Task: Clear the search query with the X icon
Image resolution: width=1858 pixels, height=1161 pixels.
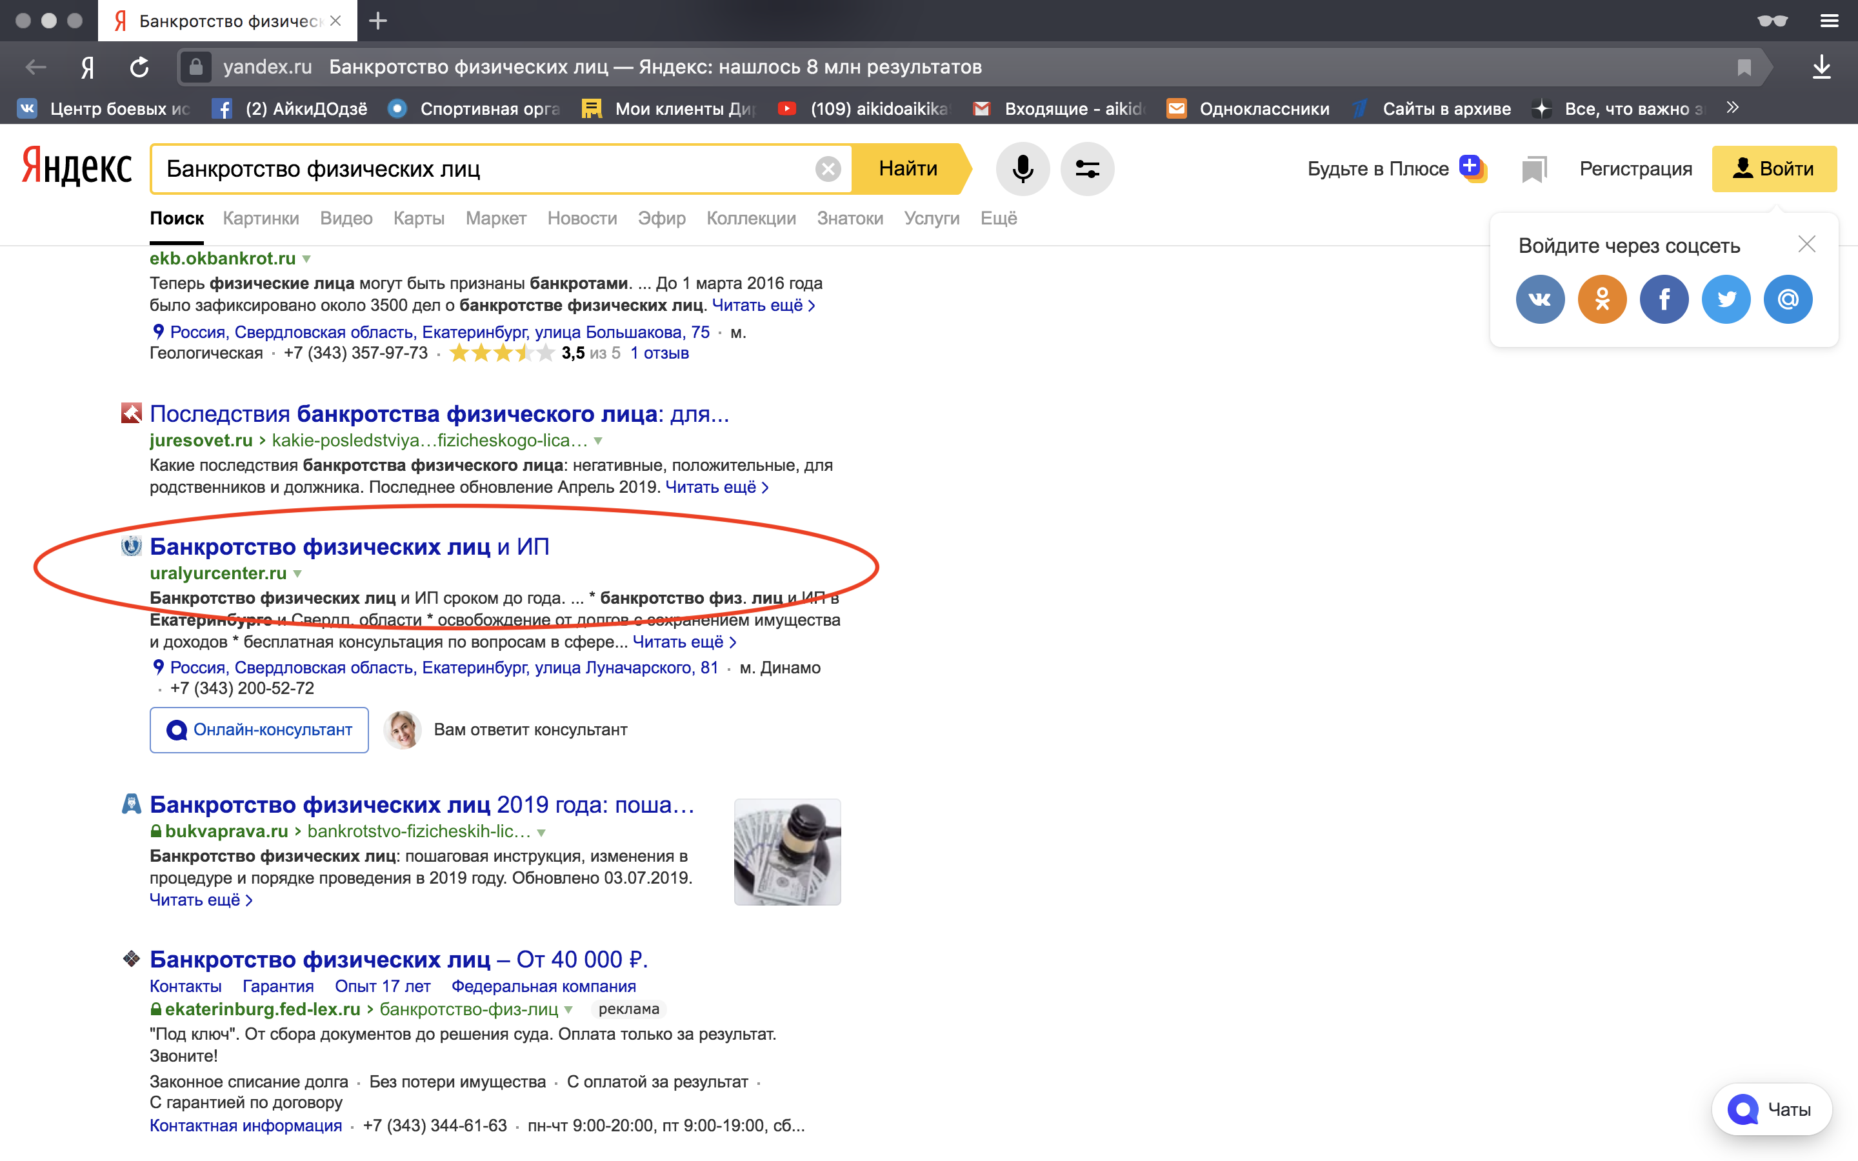Action: [x=828, y=169]
